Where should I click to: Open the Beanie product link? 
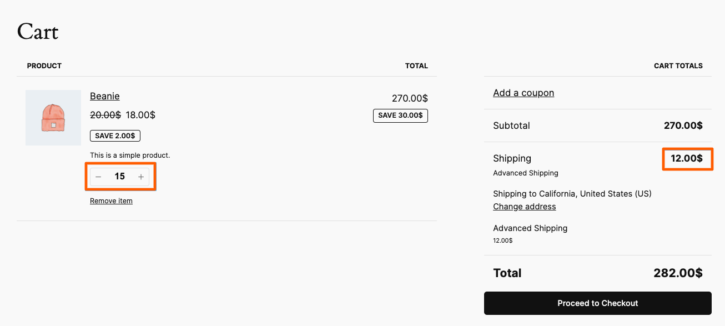[105, 96]
